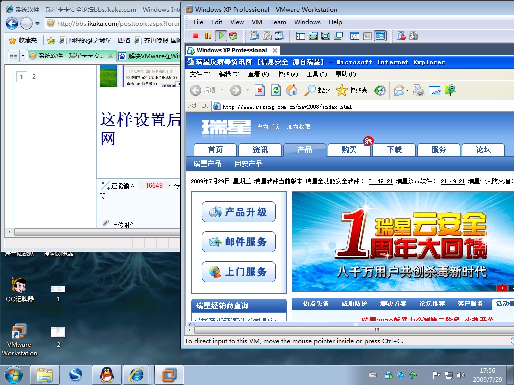Image resolution: width=514 pixels, height=385 pixels.
Task: Click the History icon in XP IE toolbar
Action: [380, 90]
